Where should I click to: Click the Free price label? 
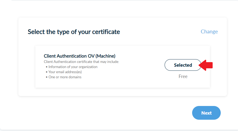183,76
